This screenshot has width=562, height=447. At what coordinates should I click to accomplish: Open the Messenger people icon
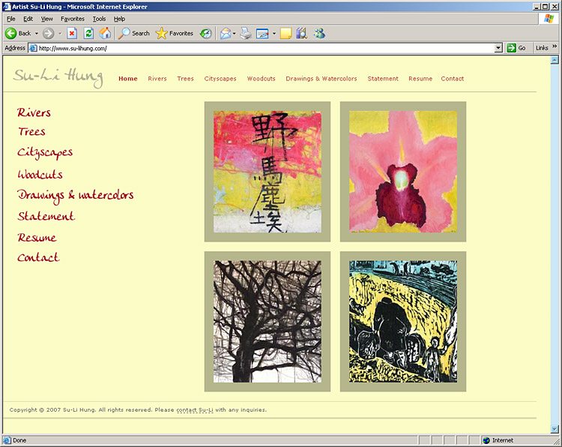click(x=319, y=33)
